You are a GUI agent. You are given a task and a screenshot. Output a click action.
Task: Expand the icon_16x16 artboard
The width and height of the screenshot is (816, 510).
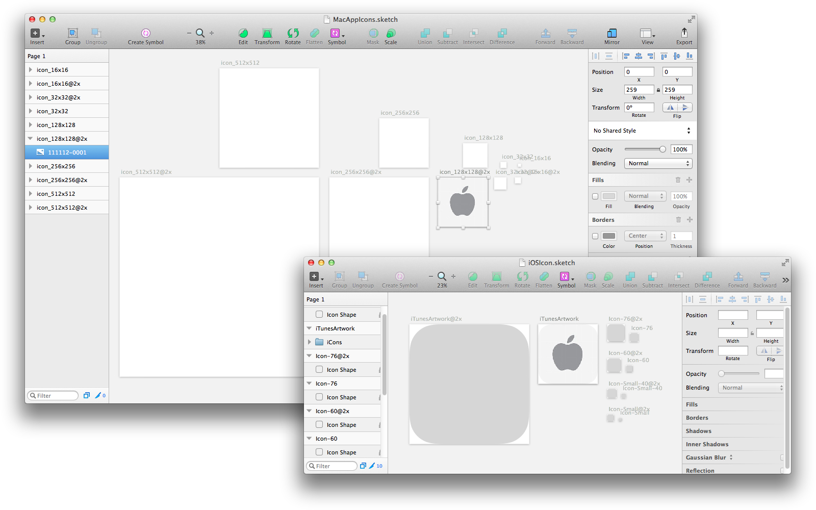coord(31,70)
